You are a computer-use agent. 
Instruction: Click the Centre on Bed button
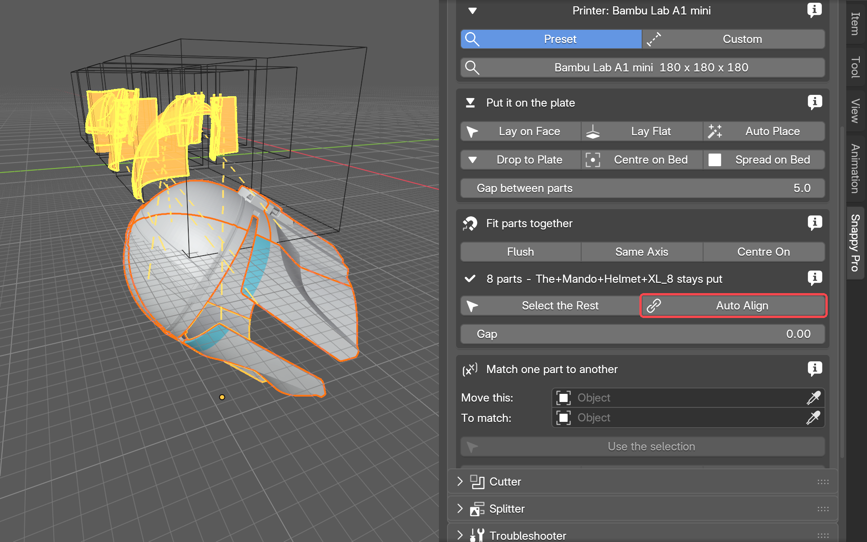642,160
